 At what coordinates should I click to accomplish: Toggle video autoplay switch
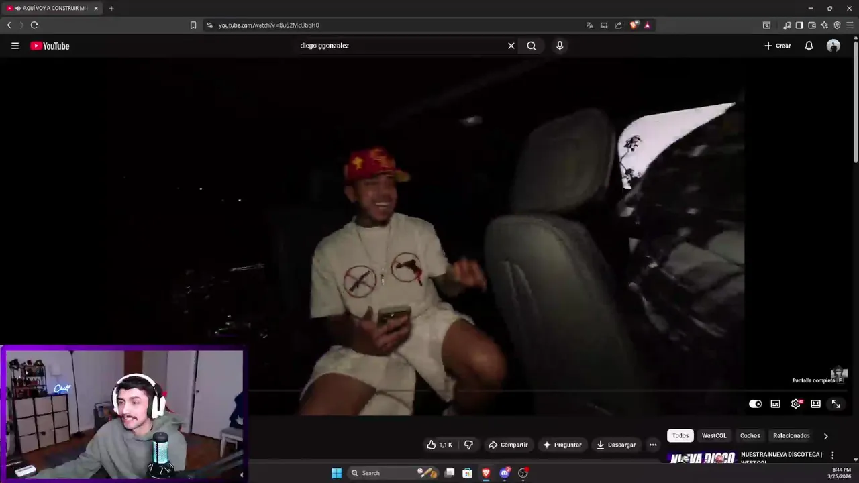[756, 404]
